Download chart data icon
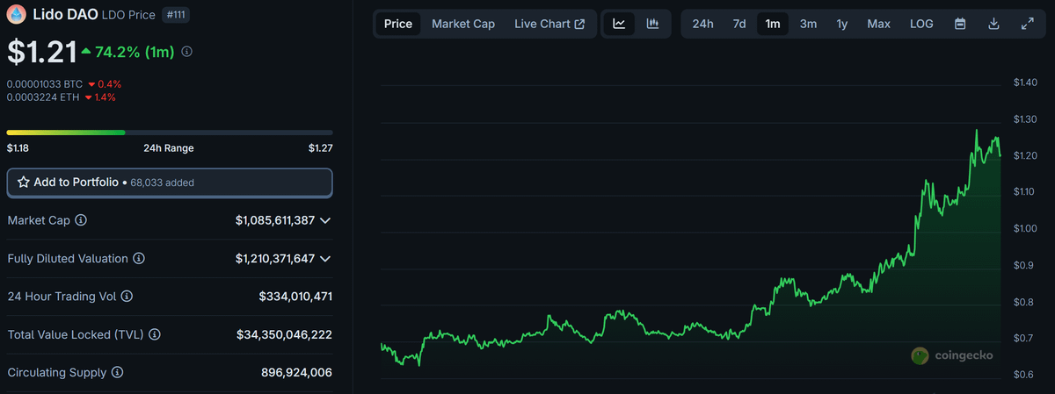This screenshot has height=394, width=1055. 993,24
